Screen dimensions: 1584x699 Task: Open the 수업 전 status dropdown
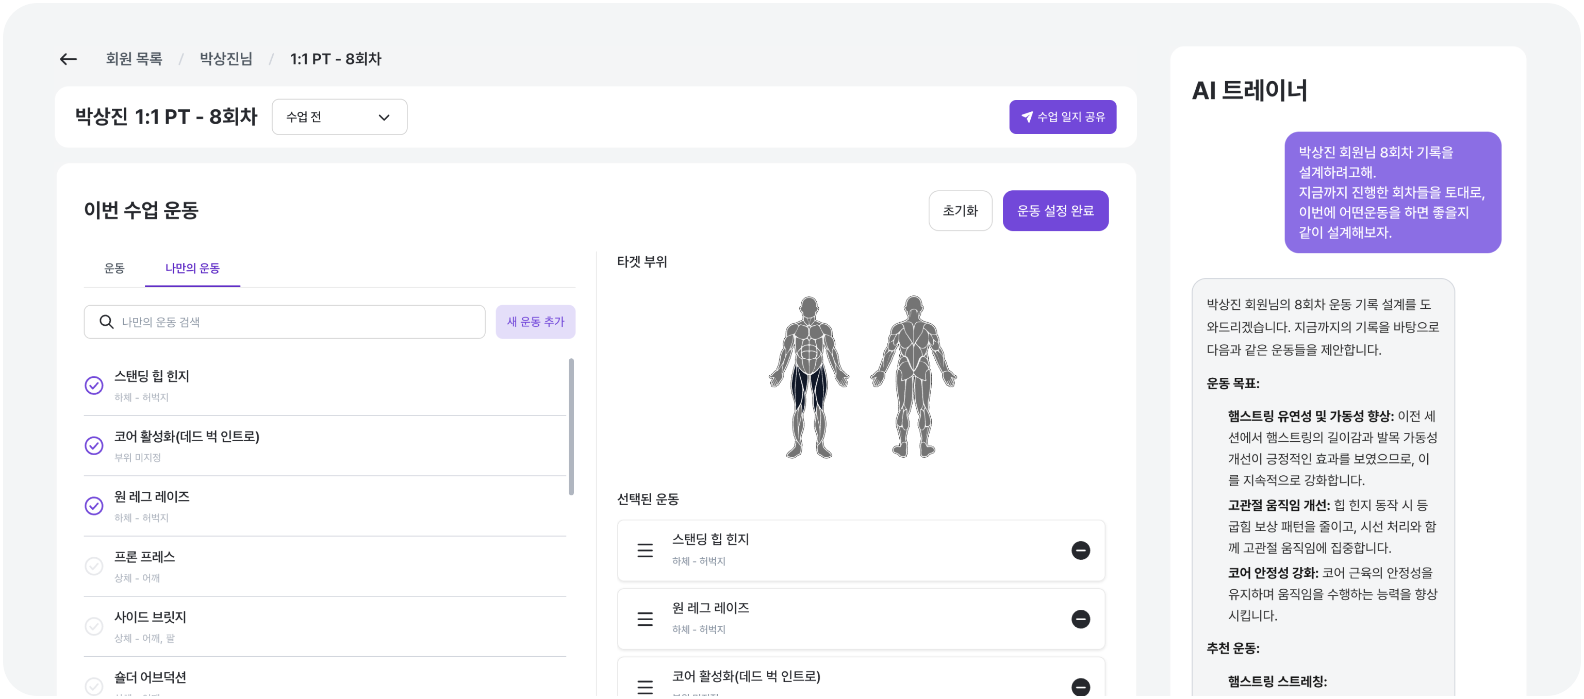pos(339,117)
